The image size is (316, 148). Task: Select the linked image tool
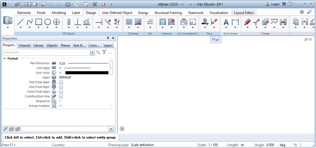tap(184, 22)
